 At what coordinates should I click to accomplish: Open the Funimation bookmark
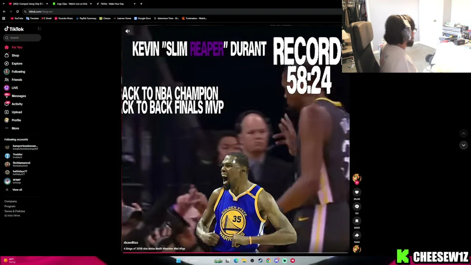(194, 18)
